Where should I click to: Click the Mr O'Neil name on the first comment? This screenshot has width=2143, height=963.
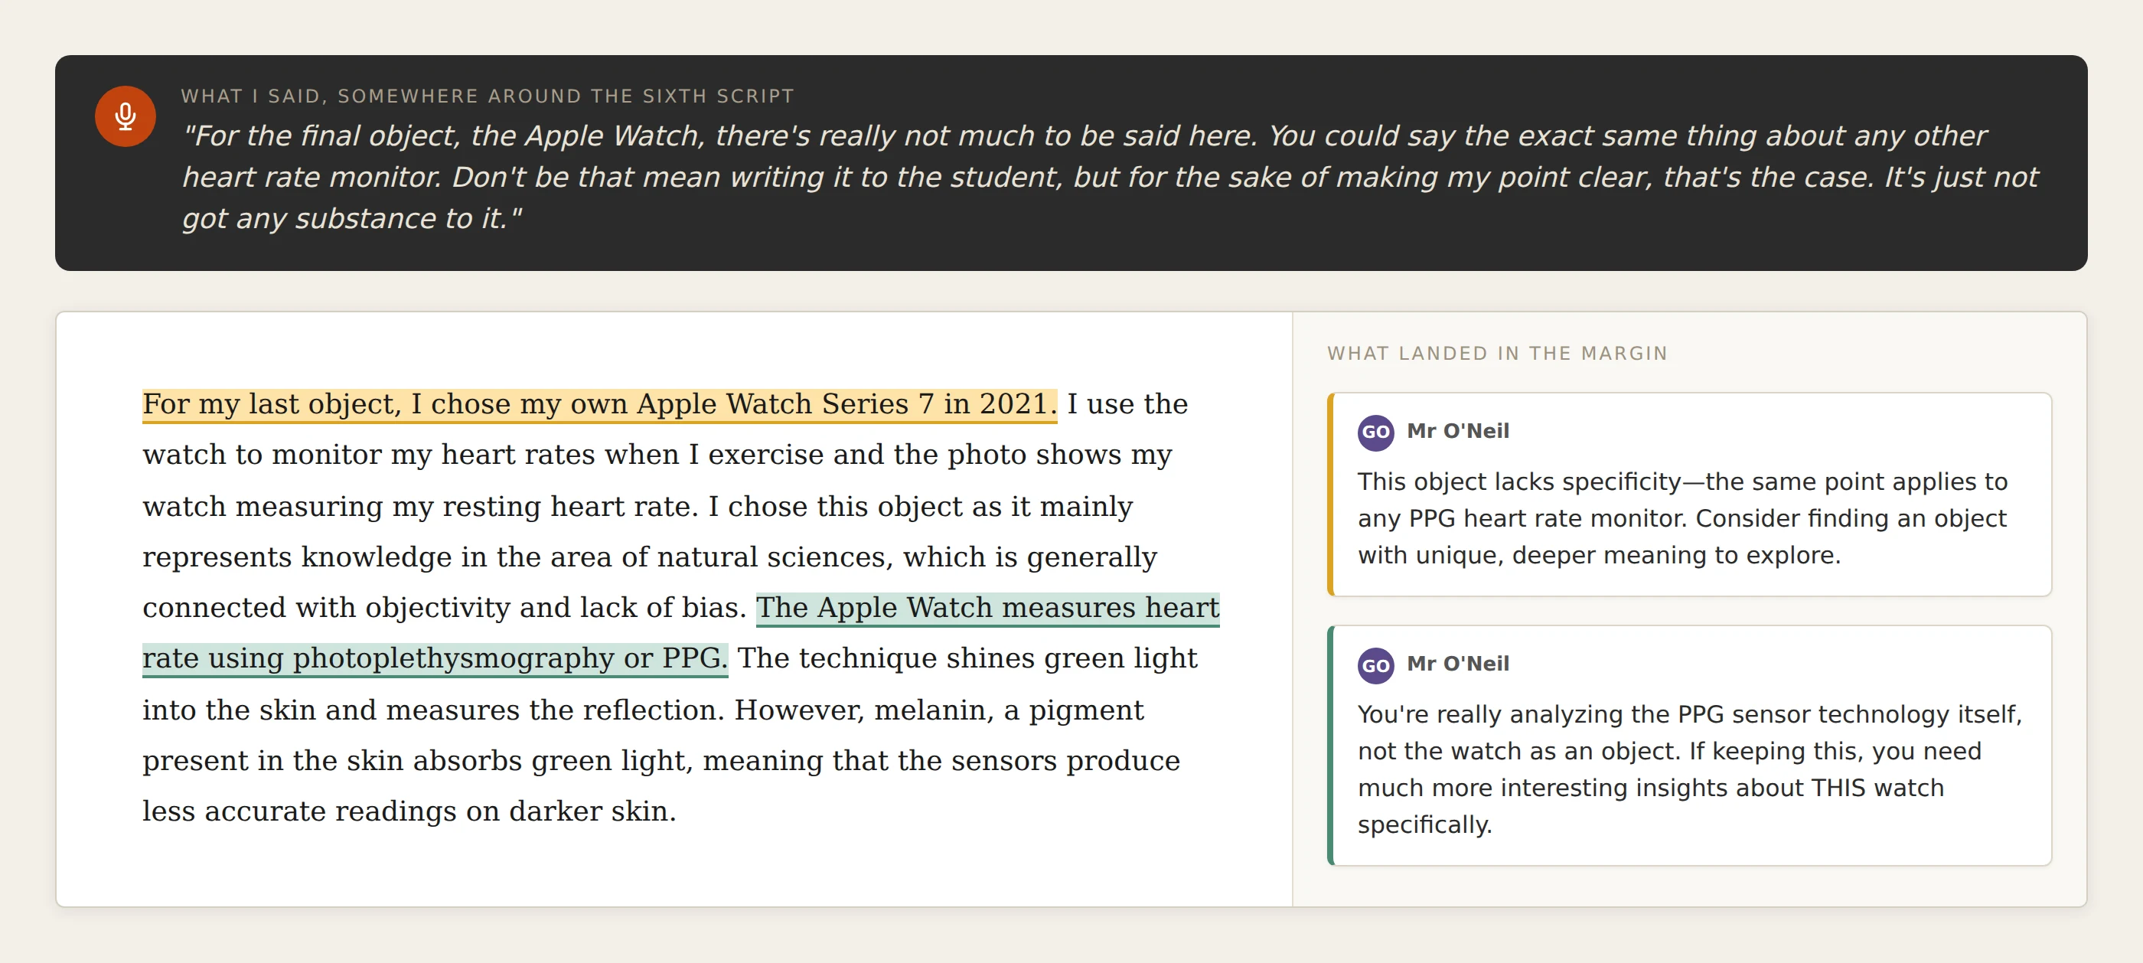point(1457,431)
